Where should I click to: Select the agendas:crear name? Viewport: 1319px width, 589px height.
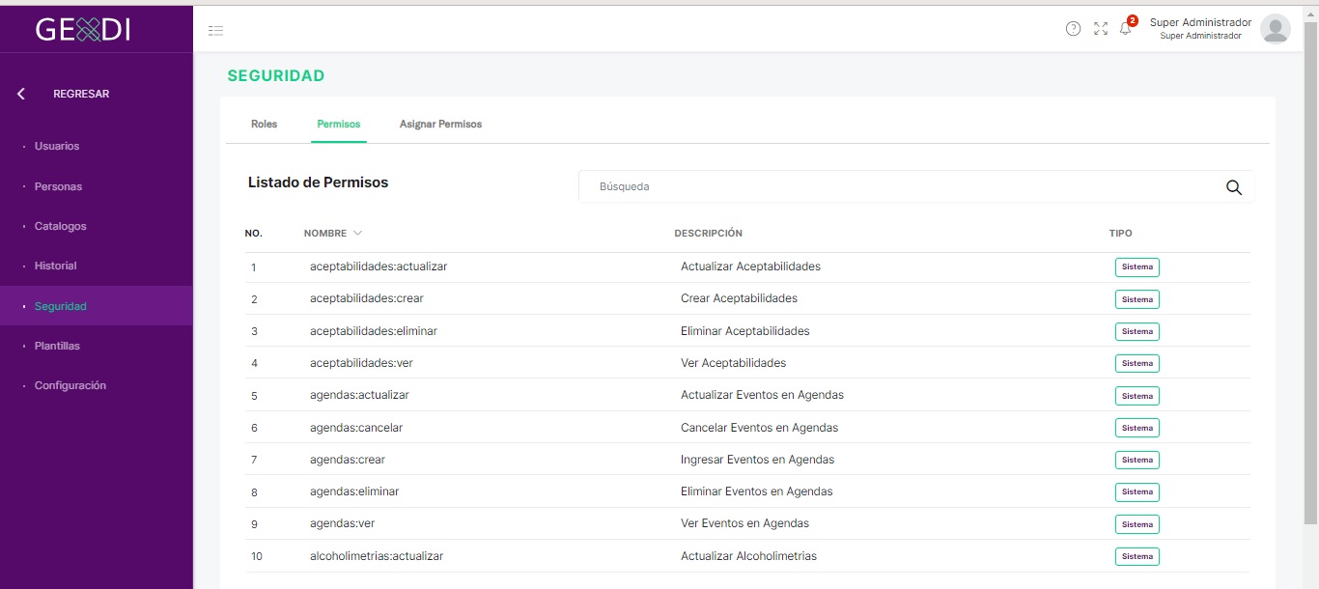tap(348, 460)
